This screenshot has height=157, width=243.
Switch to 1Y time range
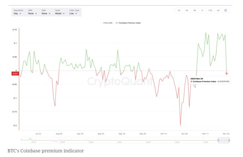(x=202, y=11)
